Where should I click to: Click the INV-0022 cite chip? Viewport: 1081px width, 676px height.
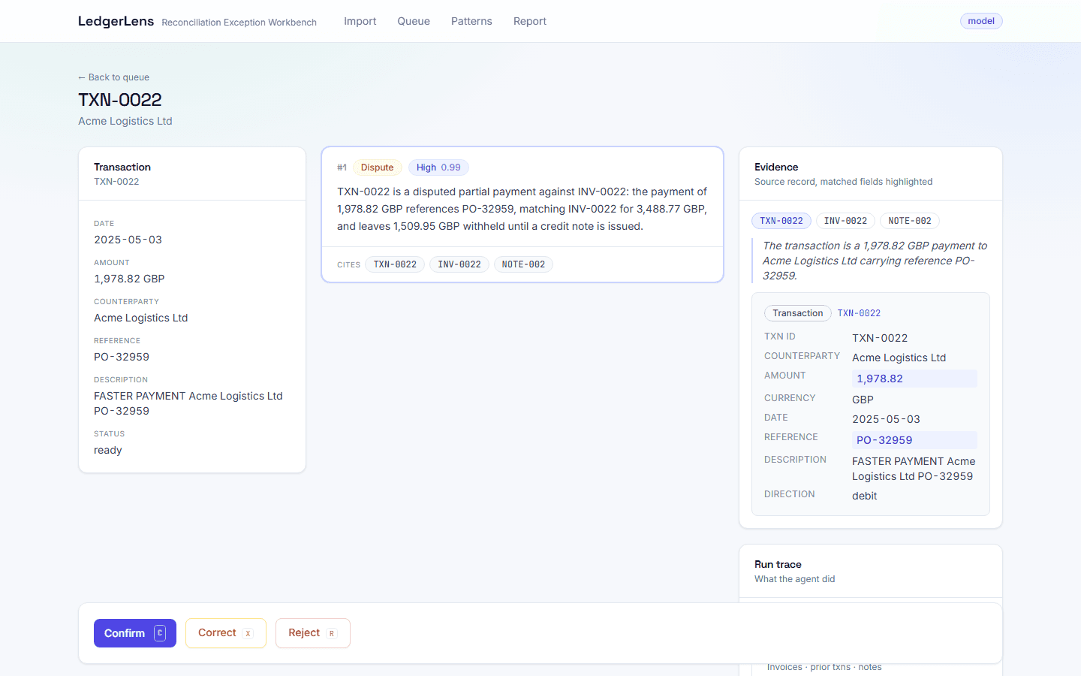[x=459, y=264]
